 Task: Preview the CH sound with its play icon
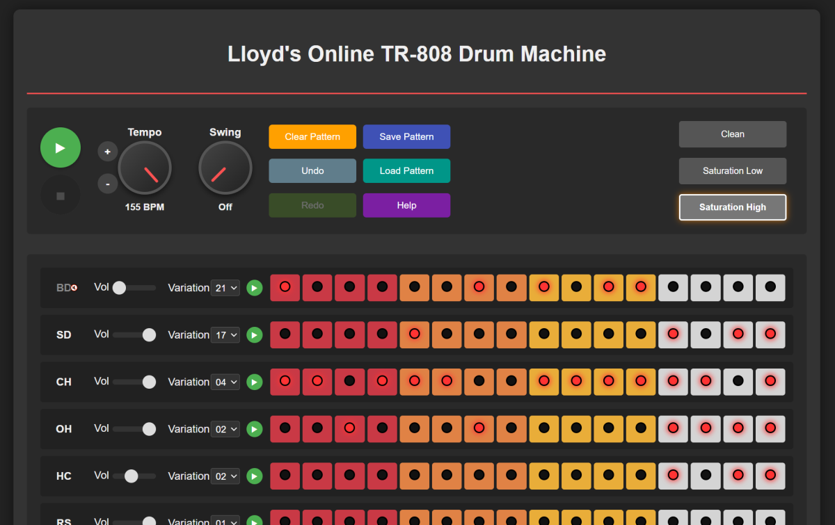tap(255, 382)
